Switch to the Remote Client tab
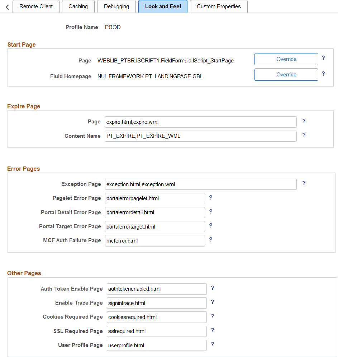 point(36,6)
